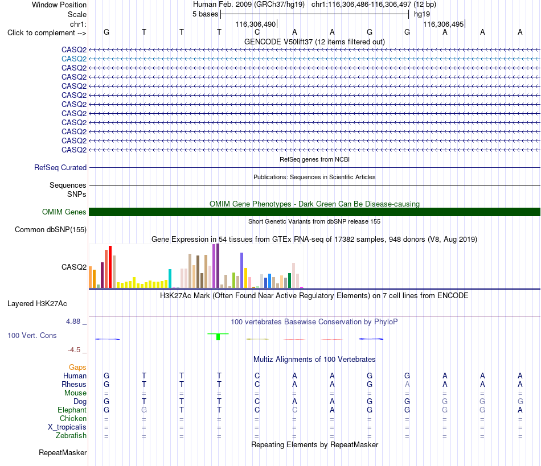
Task: Click 'RefSeq genes from NCBI' title
Action: 314,159
